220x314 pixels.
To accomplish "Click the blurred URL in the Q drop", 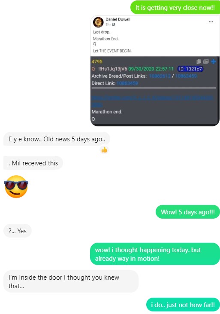I will click(152, 101).
